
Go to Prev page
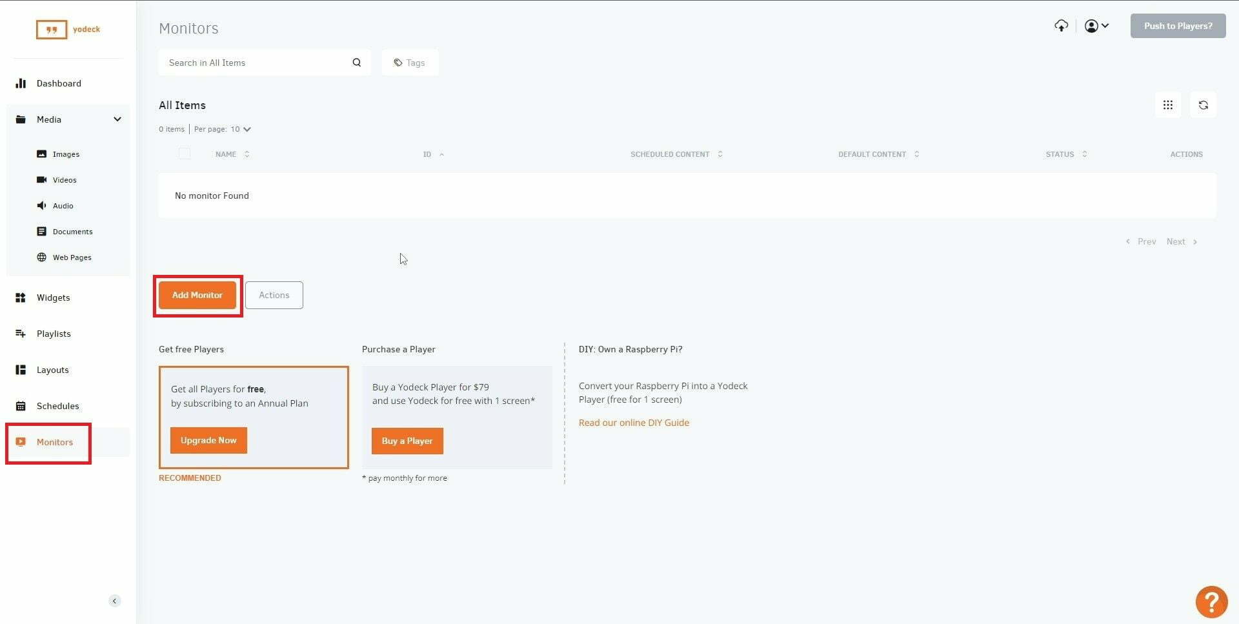tap(1141, 241)
